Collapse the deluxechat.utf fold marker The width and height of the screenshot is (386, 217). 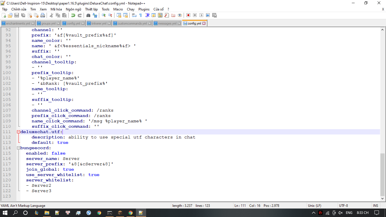pos(18,132)
